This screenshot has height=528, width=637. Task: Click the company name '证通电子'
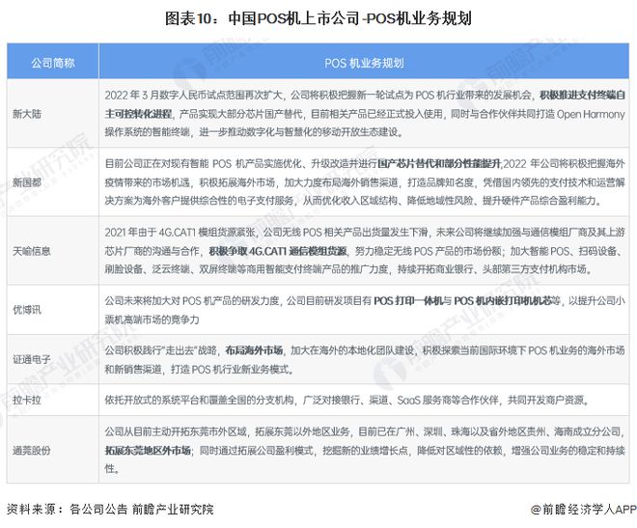pos(32,359)
